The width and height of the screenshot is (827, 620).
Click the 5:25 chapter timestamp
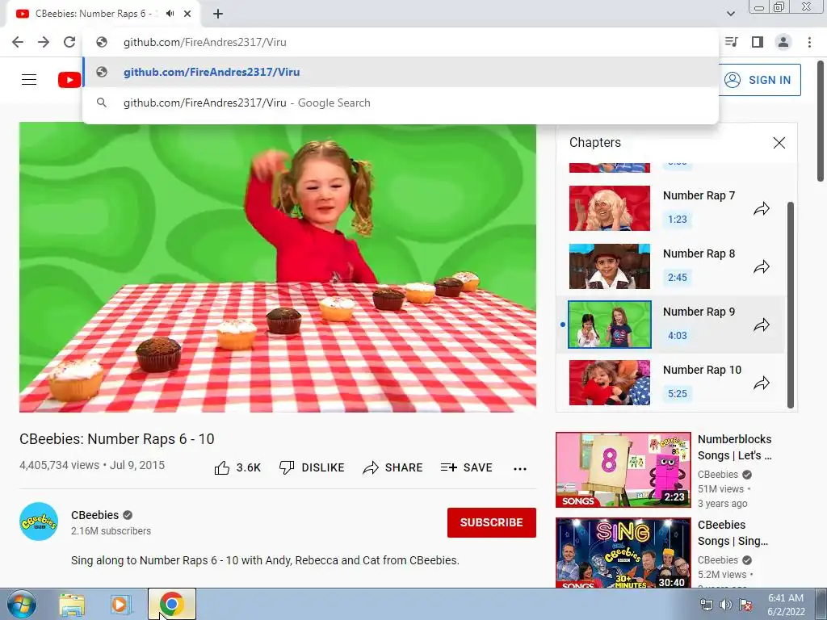pyautogui.click(x=678, y=393)
